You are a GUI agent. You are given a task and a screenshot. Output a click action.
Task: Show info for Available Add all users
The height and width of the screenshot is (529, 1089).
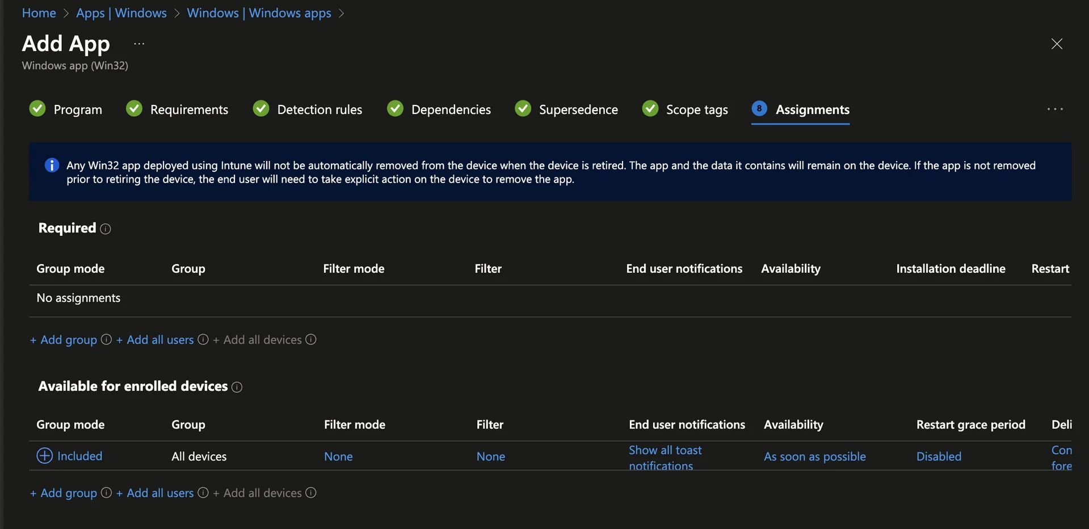tap(203, 492)
